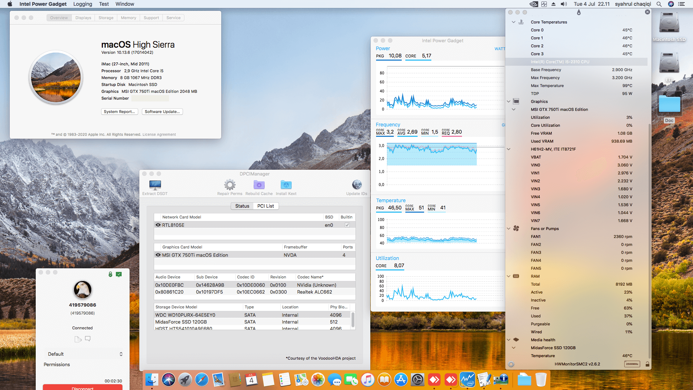Click the System Report button

coord(119,112)
